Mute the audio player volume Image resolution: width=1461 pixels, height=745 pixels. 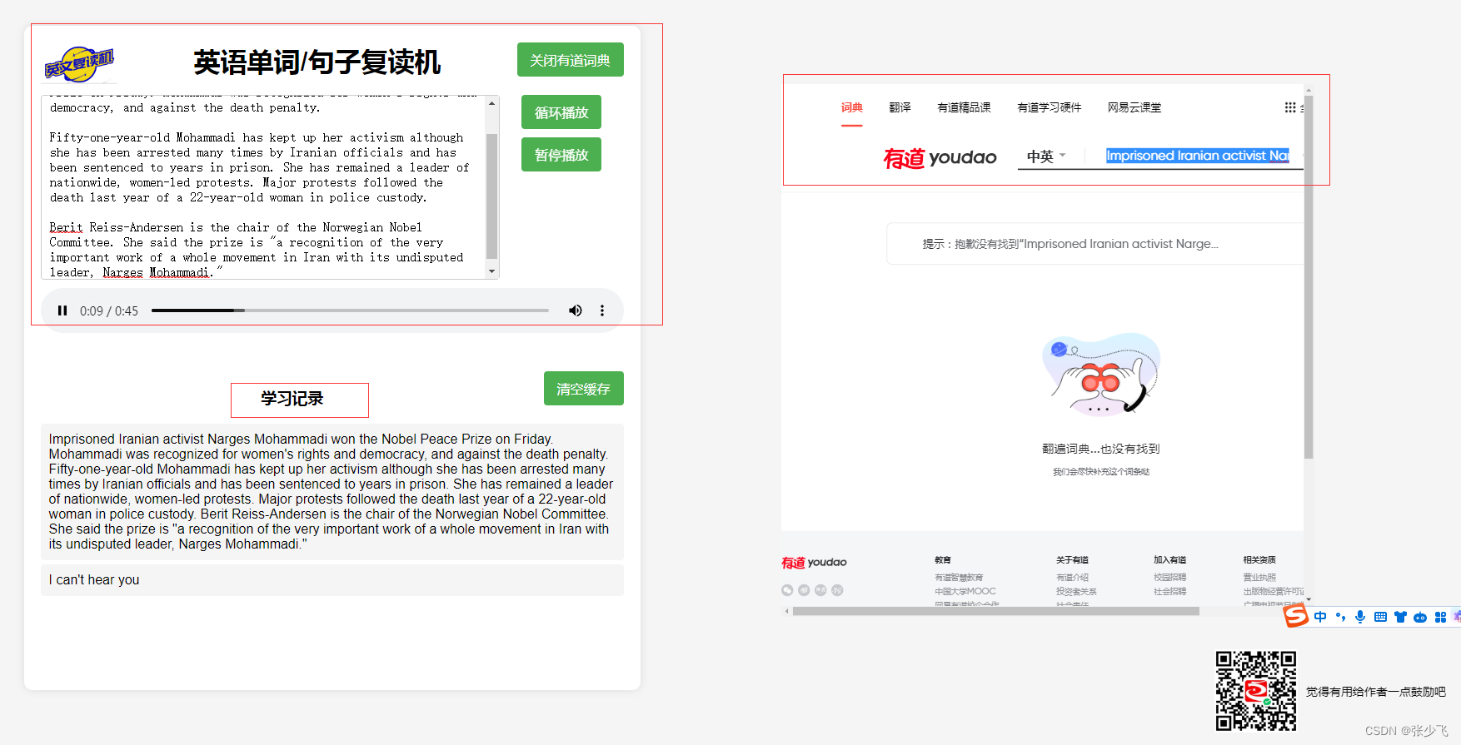click(x=575, y=310)
